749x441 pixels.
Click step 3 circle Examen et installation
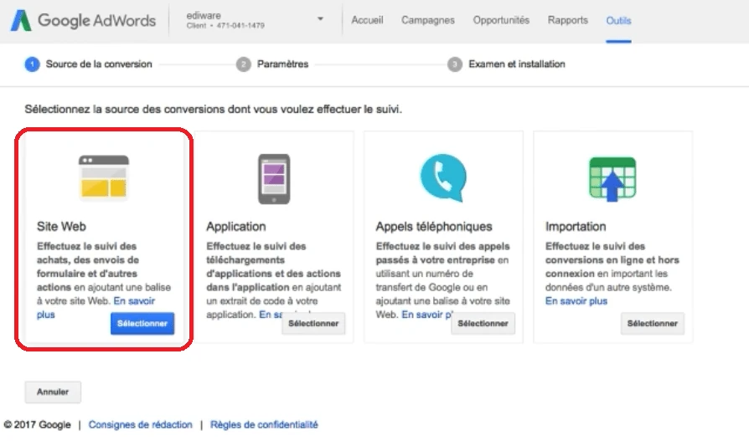pos(455,64)
